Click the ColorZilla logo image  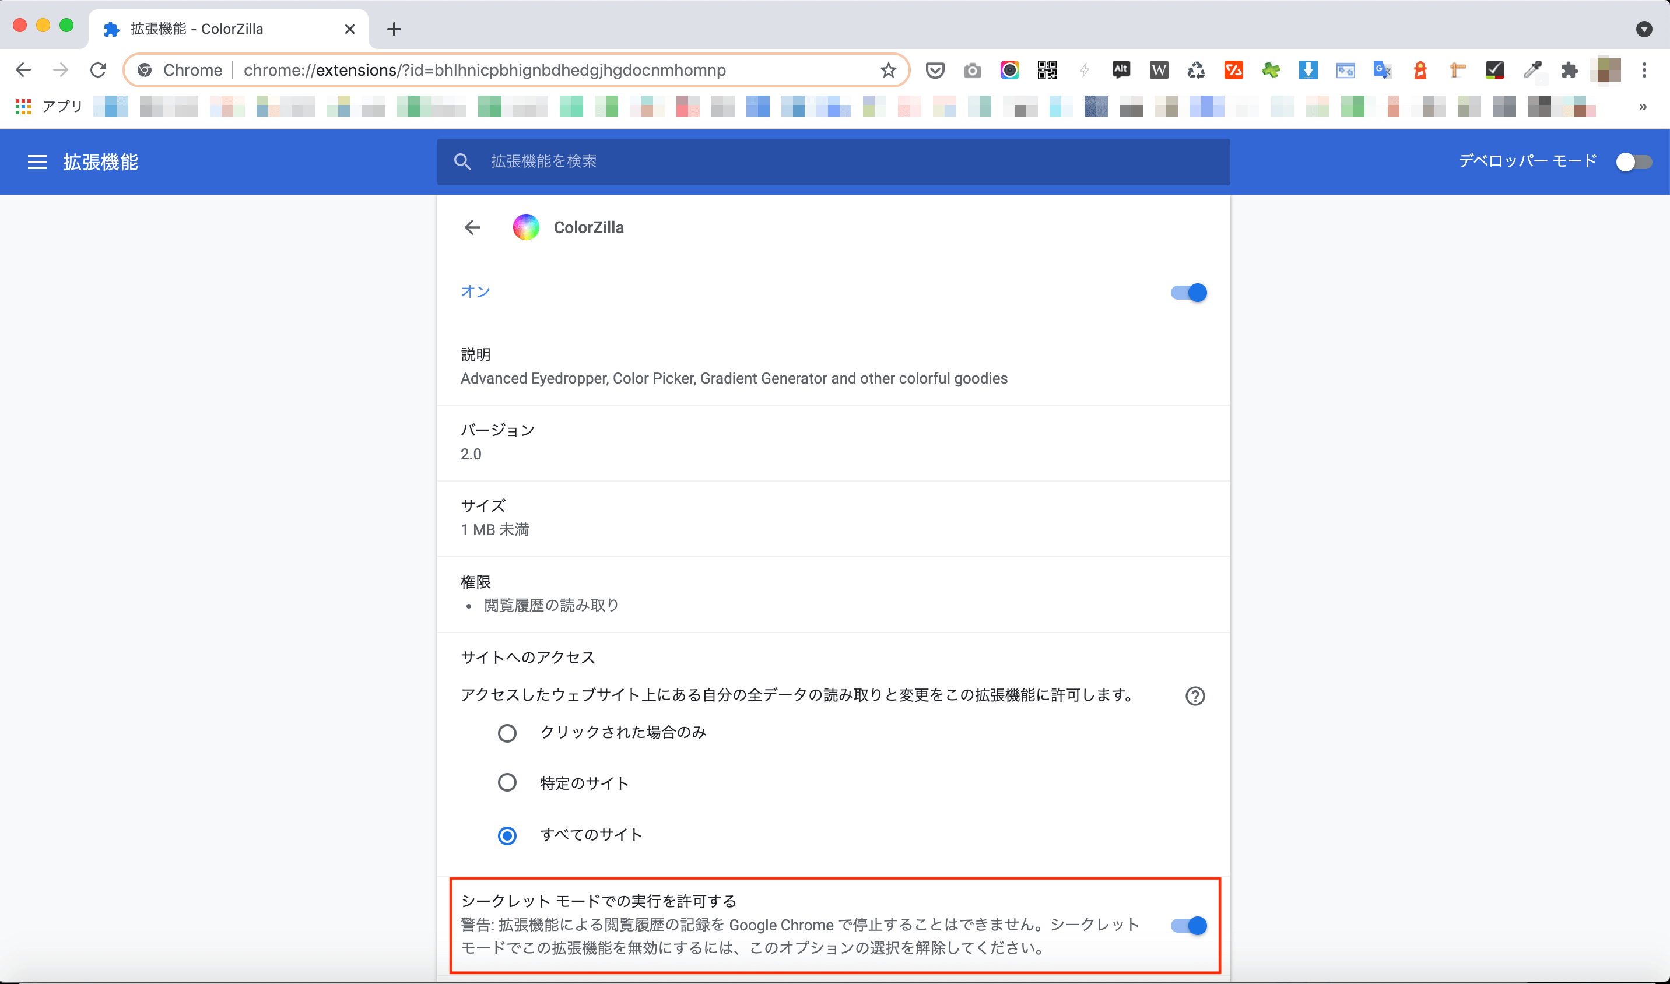point(526,227)
